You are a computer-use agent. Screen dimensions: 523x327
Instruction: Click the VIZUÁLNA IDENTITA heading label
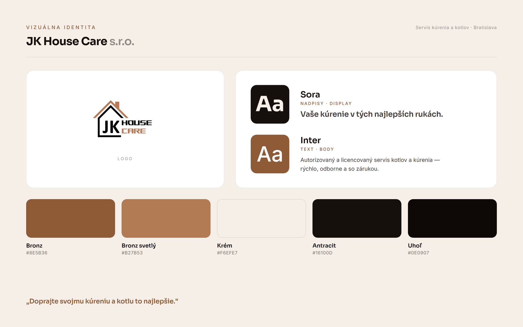point(61,27)
